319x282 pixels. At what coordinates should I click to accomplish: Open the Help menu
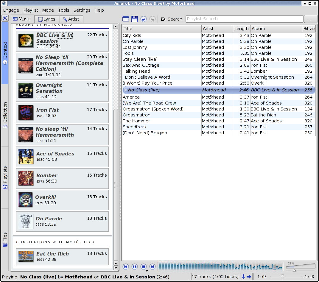tap(99, 10)
